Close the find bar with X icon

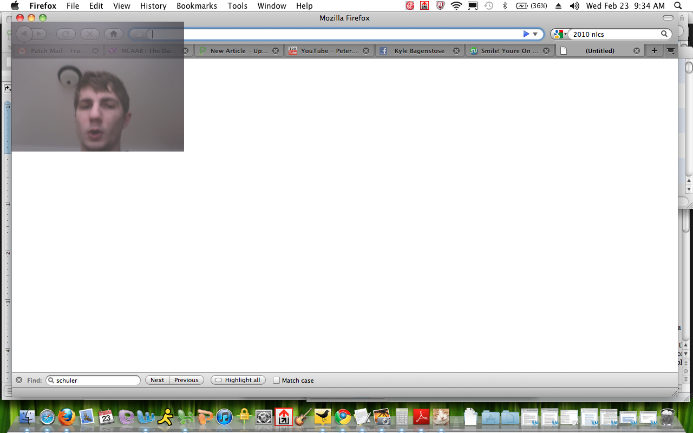tap(19, 380)
